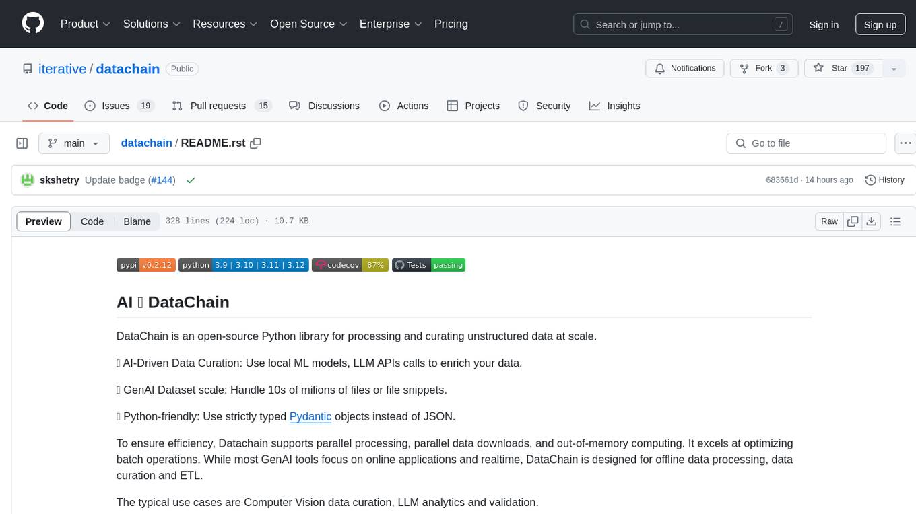Click the '14 hours ago' timestamp
Viewport: 916px width, 514px height.
[x=829, y=180]
